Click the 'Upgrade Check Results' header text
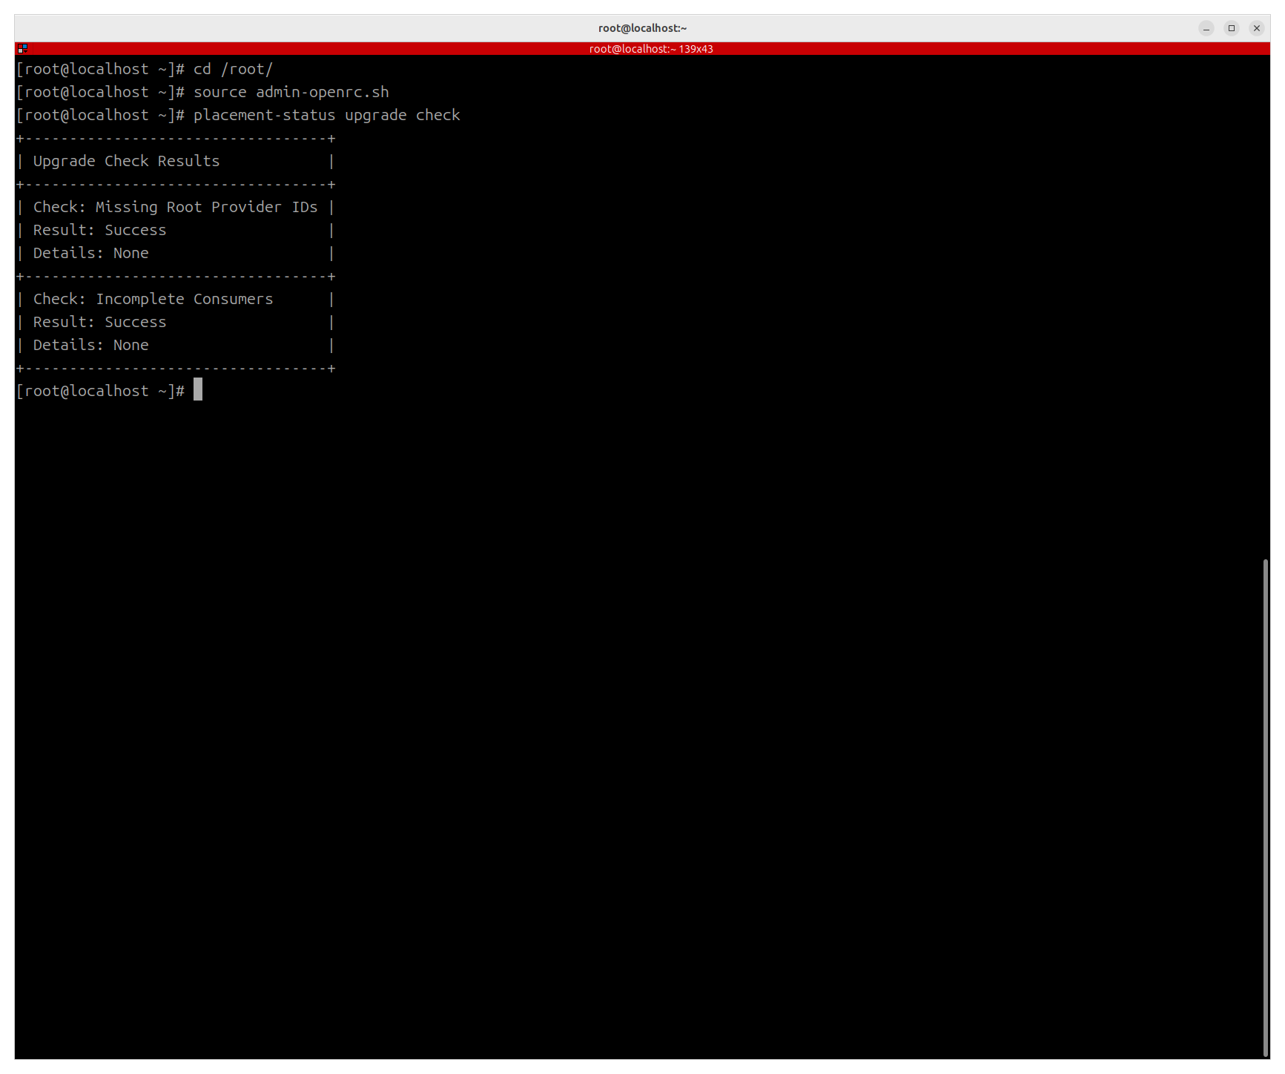The height and width of the screenshot is (1074, 1285). point(126,161)
